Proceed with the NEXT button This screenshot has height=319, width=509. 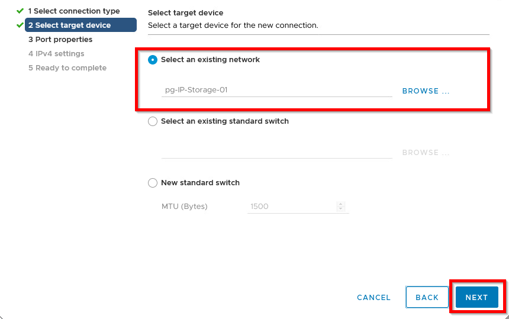pos(476,297)
